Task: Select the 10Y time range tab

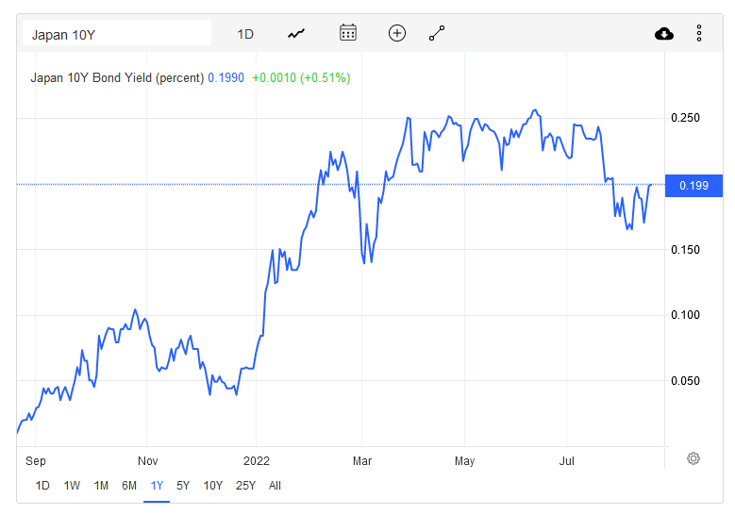Action: click(x=213, y=486)
